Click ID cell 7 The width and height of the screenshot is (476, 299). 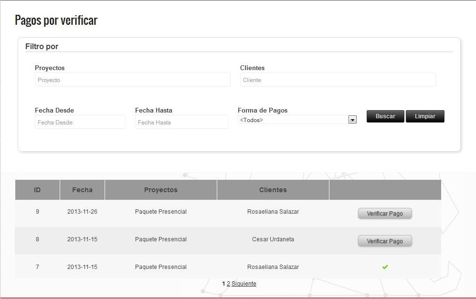(37, 267)
